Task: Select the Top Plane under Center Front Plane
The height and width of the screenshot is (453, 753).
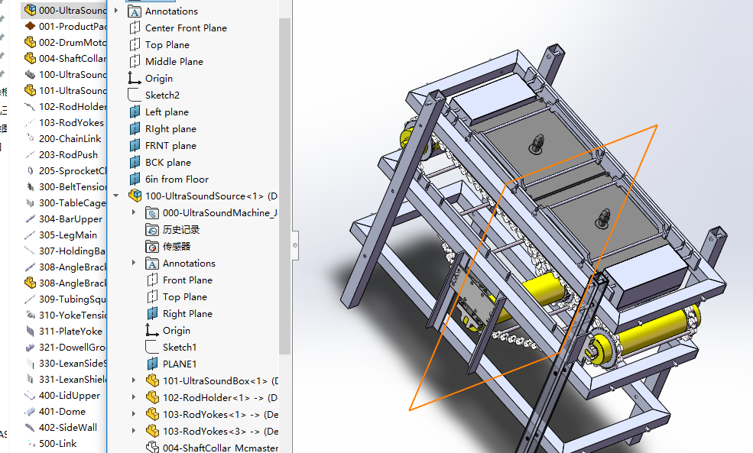Action: (x=167, y=44)
